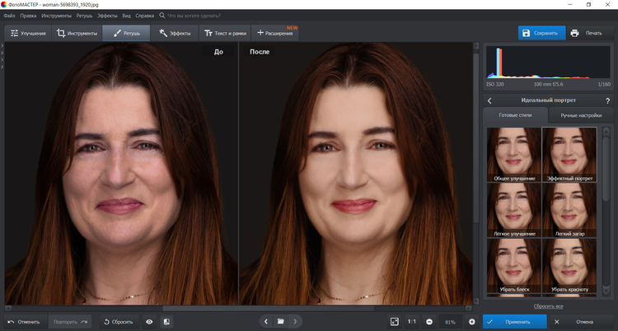This screenshot has width=618, height=331.
Task: Open the Текст и рамки section
Action: 225,33
